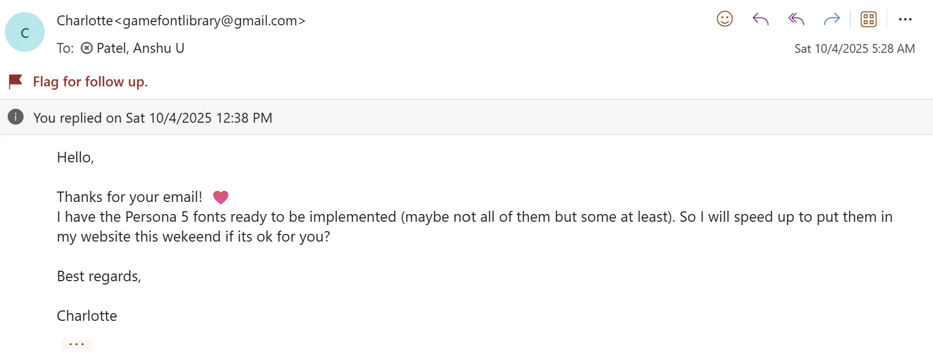Click the pink heart emoji in message
This screenshot has height=361, width=933.
point(221,197)
